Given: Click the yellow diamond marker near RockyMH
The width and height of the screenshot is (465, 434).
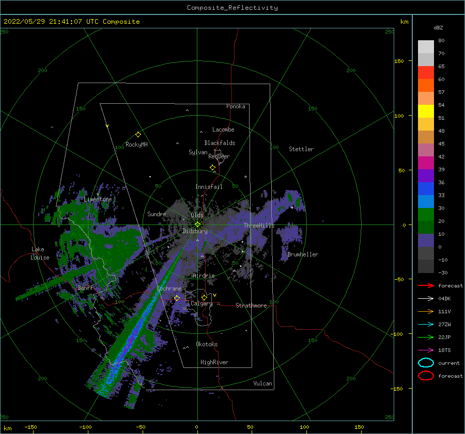Looking at the screenshot, I should (x=138, y=135).
